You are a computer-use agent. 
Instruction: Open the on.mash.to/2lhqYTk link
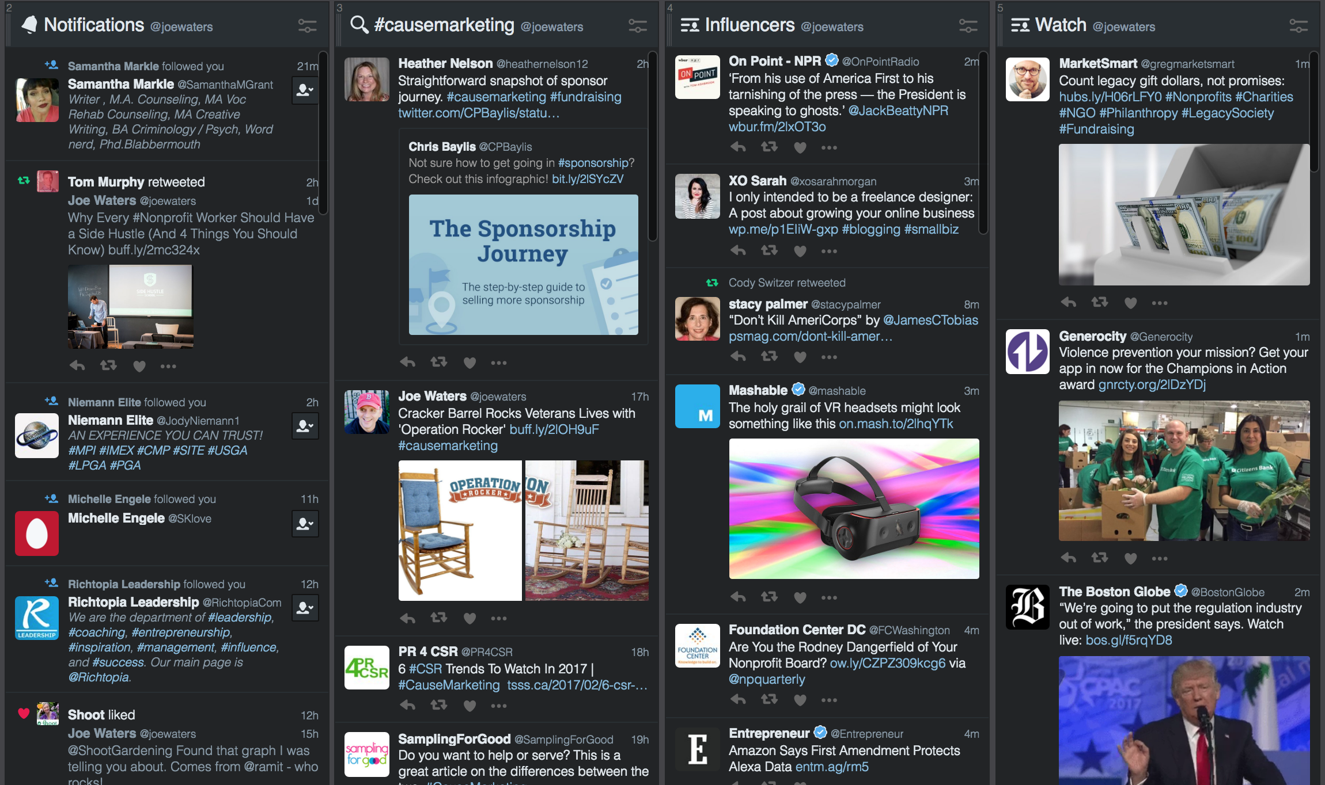point(896,424)
